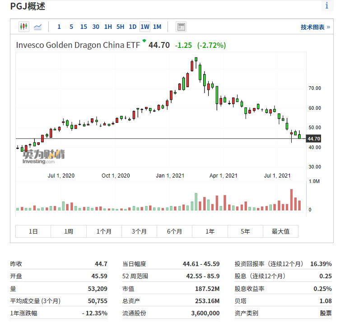Click the (-2.72%) percent change
This screenshot has height=328, width=340.
pos(211,45)
